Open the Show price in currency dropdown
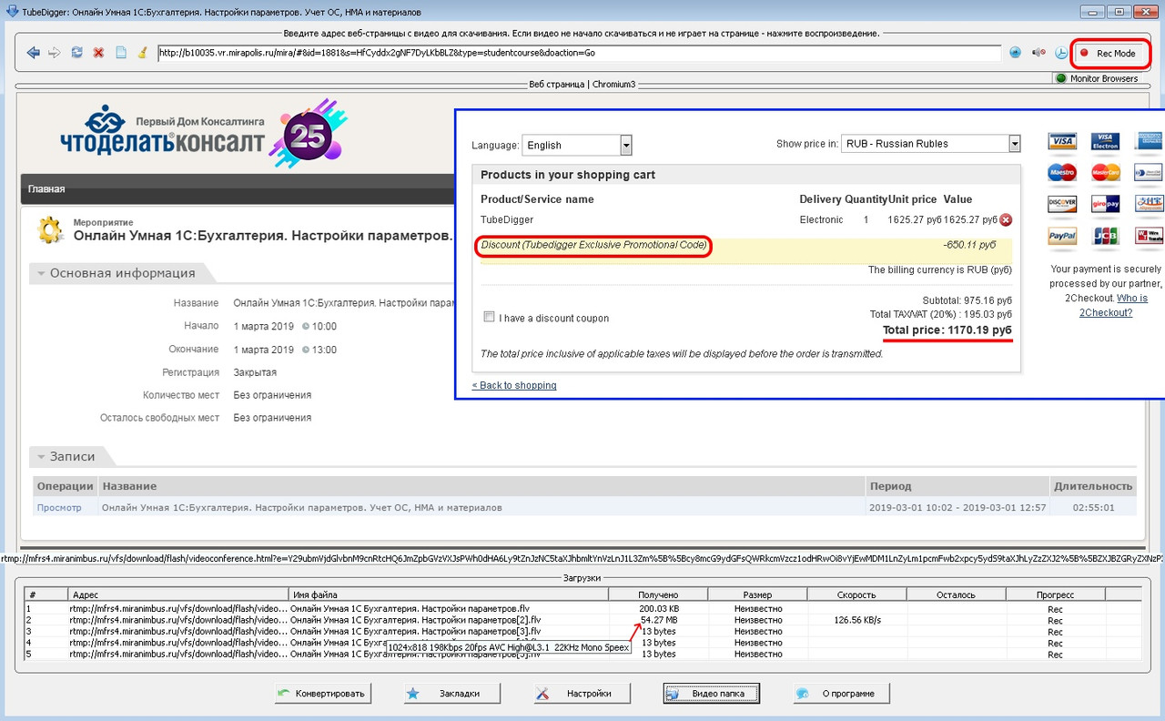Screen dimensions: 1165x721 [931, 144]
